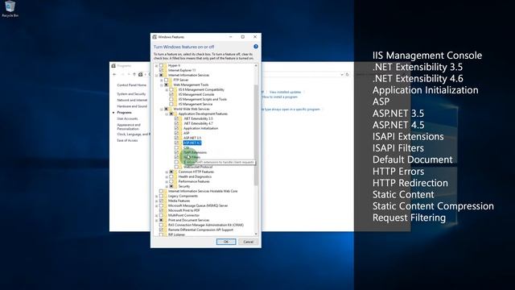Image resolution: width=515 pixels, height=290 pixels.
Task: Click the Security folder icon
Action: pyautogui.click(x=175, y=186)
